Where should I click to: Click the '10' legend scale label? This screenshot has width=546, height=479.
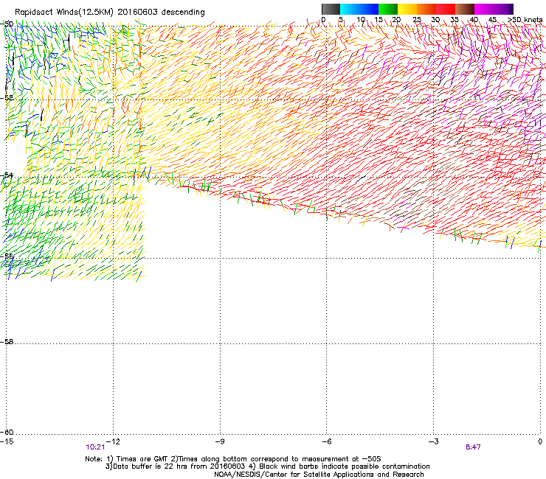361,20
